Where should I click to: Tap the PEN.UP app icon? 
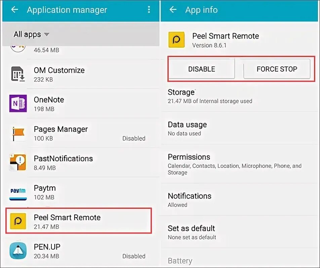[x=18, y=251]
